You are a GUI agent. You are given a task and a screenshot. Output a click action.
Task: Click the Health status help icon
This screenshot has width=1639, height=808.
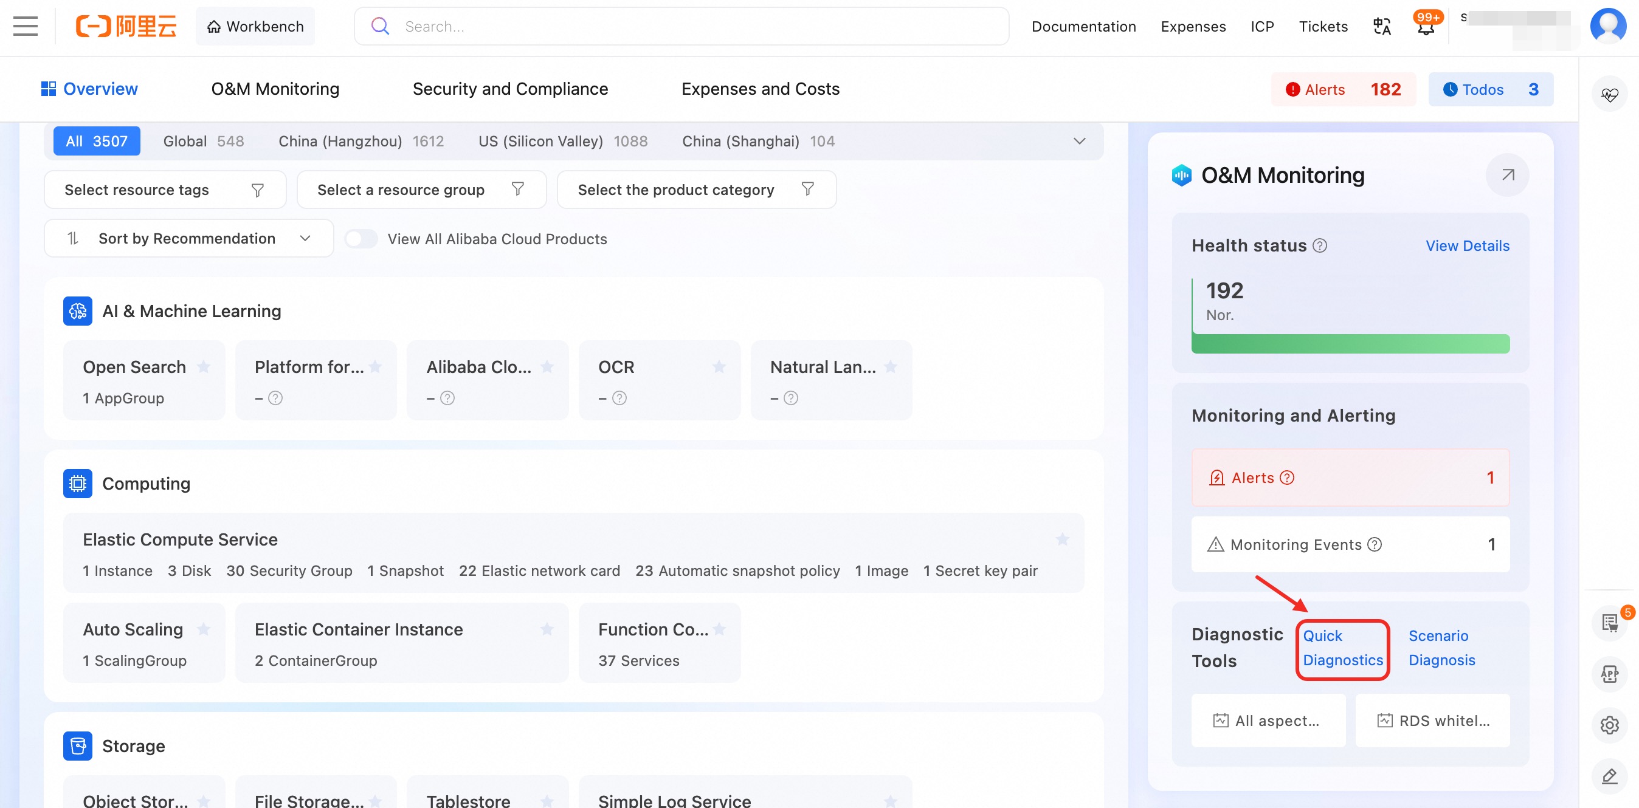1320,245
